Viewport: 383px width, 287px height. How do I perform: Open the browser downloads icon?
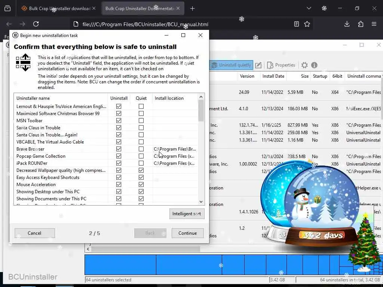(347, 24)
